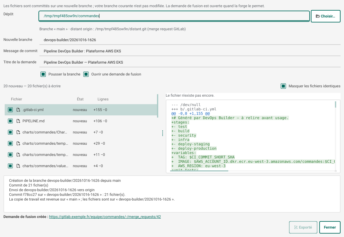
Task: Toggle Ouvrir une demande de fusion checkbox
Action: pyautogui.click(x=86, y=74)
